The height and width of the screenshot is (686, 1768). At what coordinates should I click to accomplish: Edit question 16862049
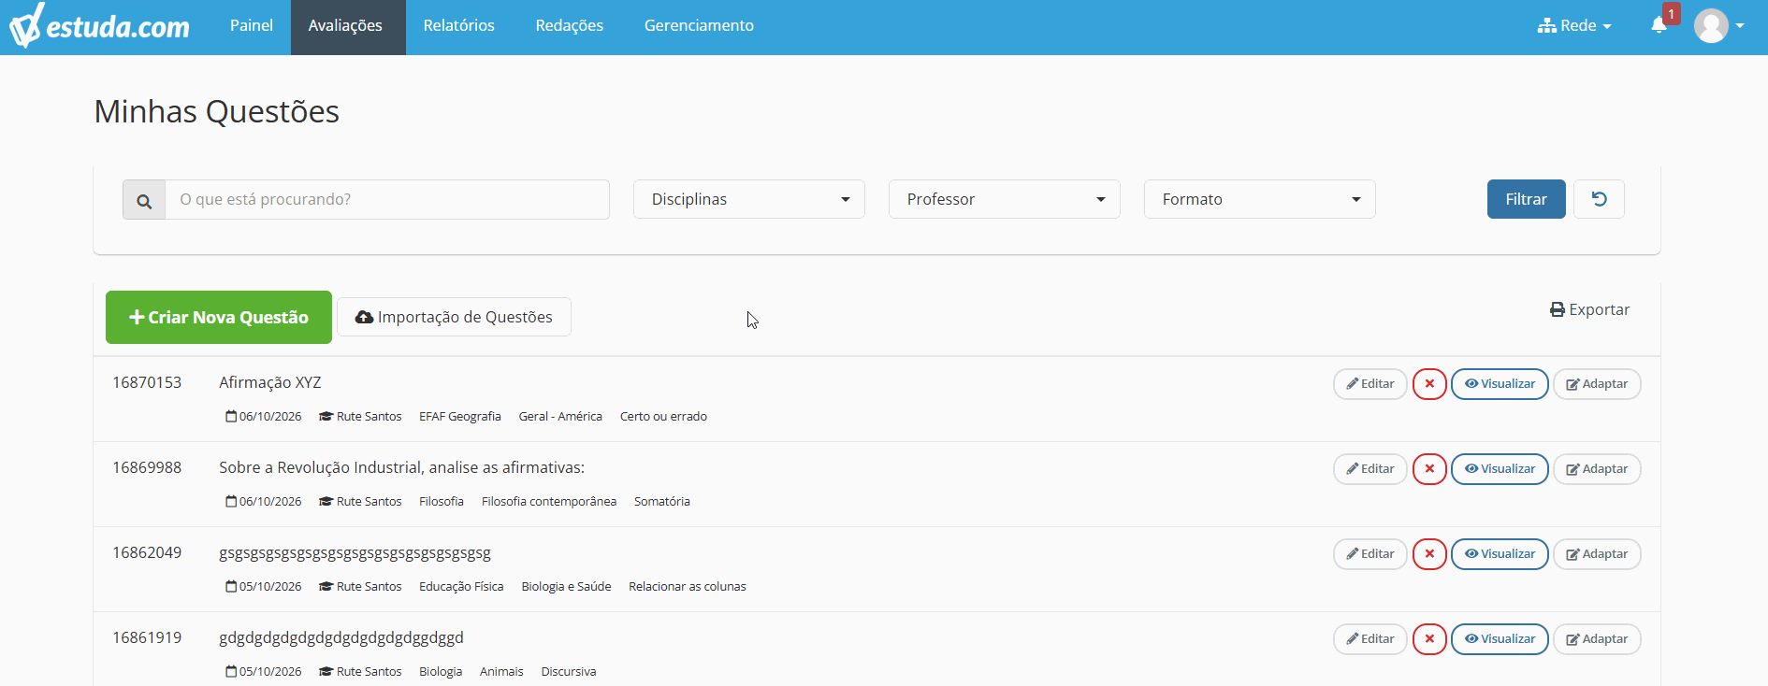coord(1370,554)
